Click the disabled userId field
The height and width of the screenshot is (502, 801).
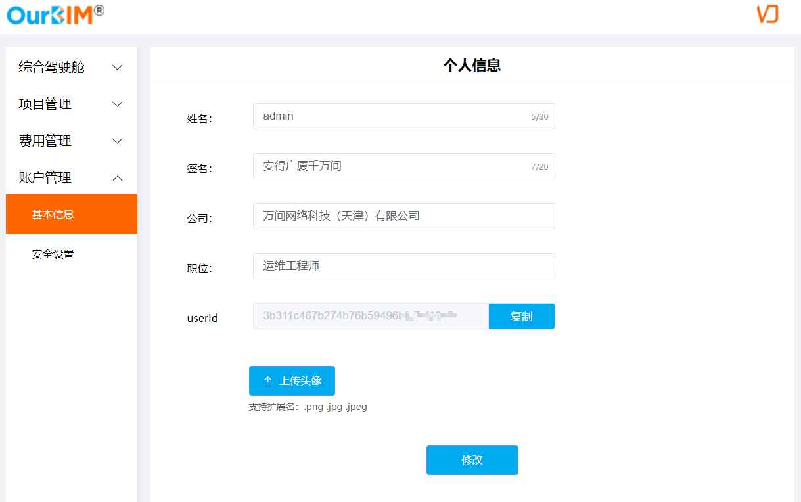click(371, 316)
